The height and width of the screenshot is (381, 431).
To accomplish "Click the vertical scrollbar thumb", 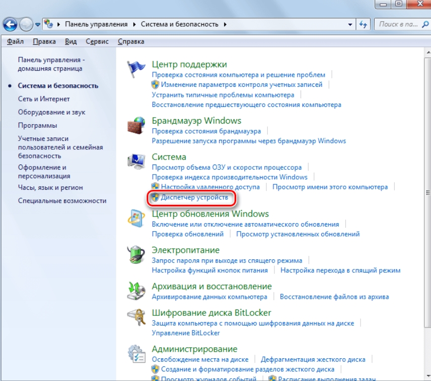I will click(x=427, y=192).
